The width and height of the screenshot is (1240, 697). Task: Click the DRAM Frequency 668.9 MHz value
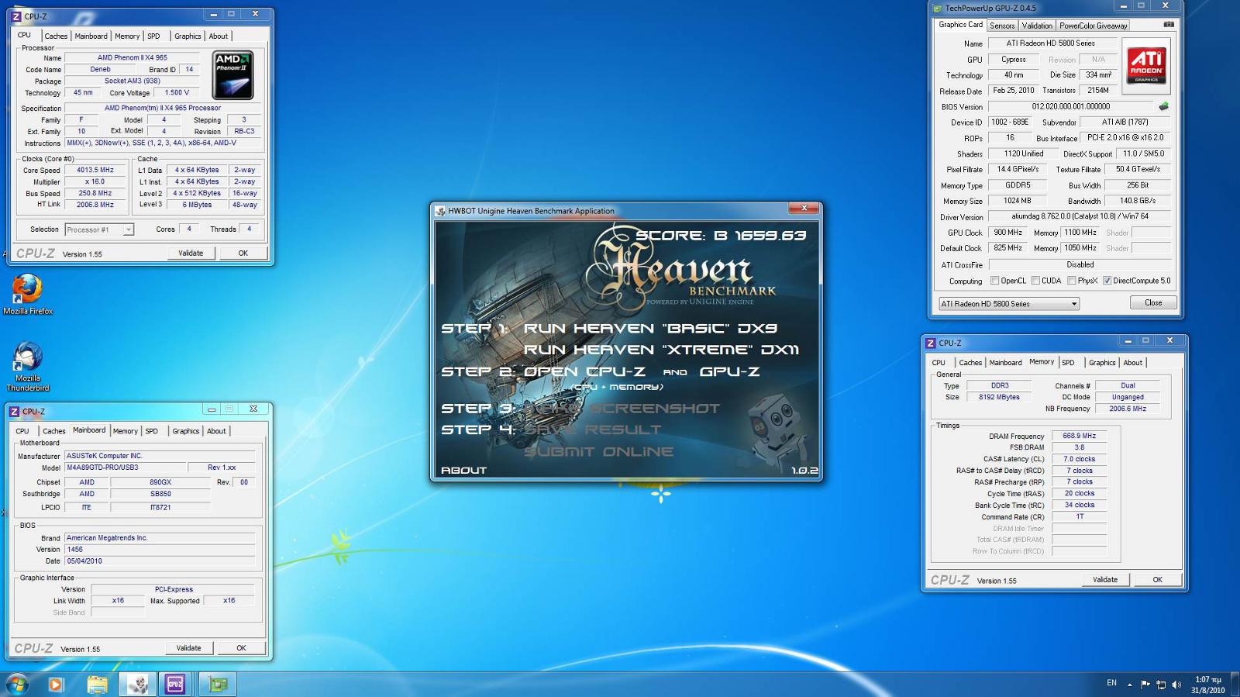pos(1079,436)
